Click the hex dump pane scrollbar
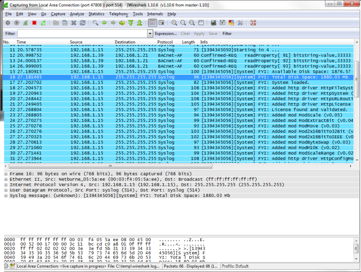 click(356, 248)
